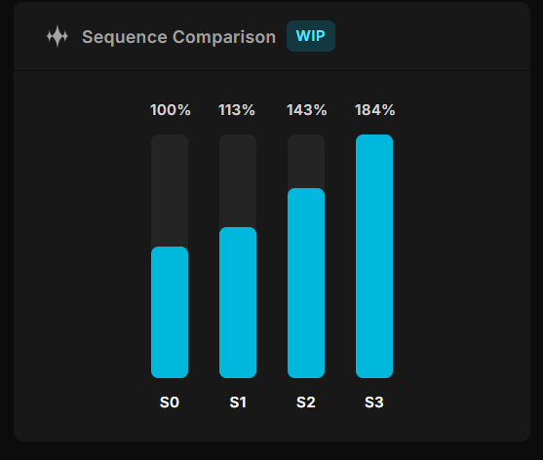This screenshot has height=460, width=543.
Task: Click the 100% value label
Action: tap(170, 110)
